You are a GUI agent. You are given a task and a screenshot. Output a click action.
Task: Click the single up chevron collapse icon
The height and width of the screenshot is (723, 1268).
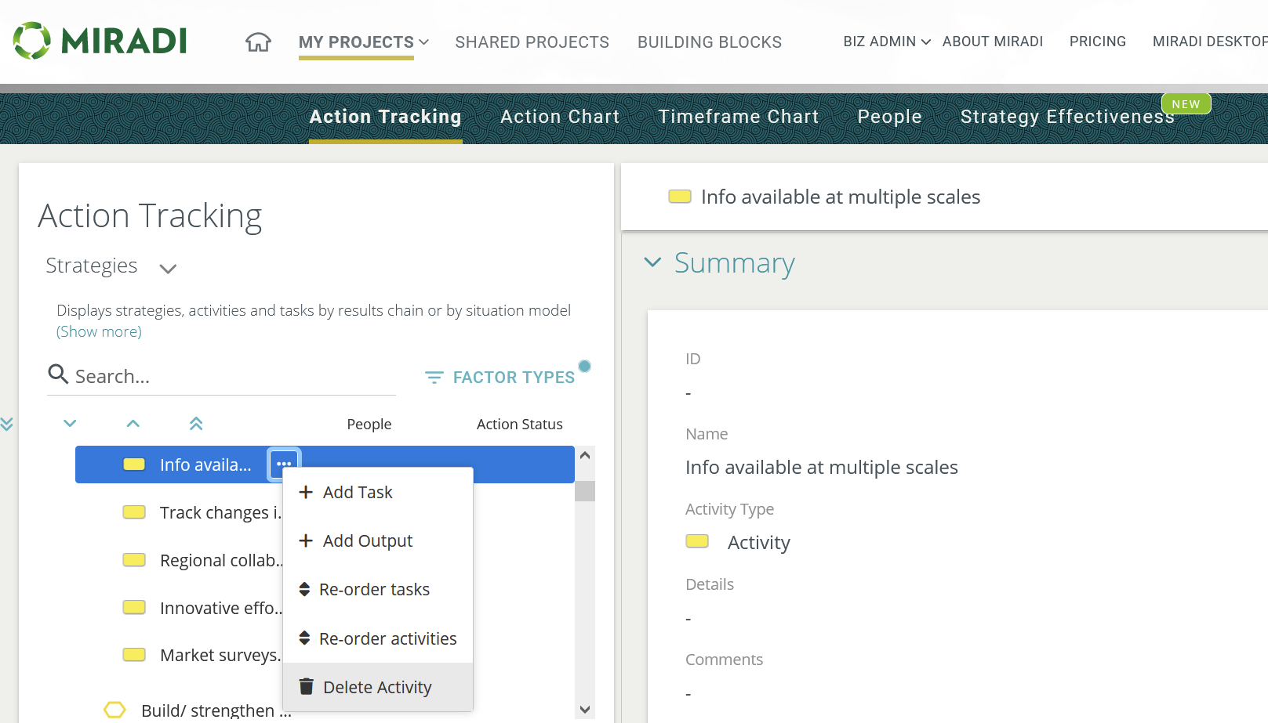coord(133,424)
